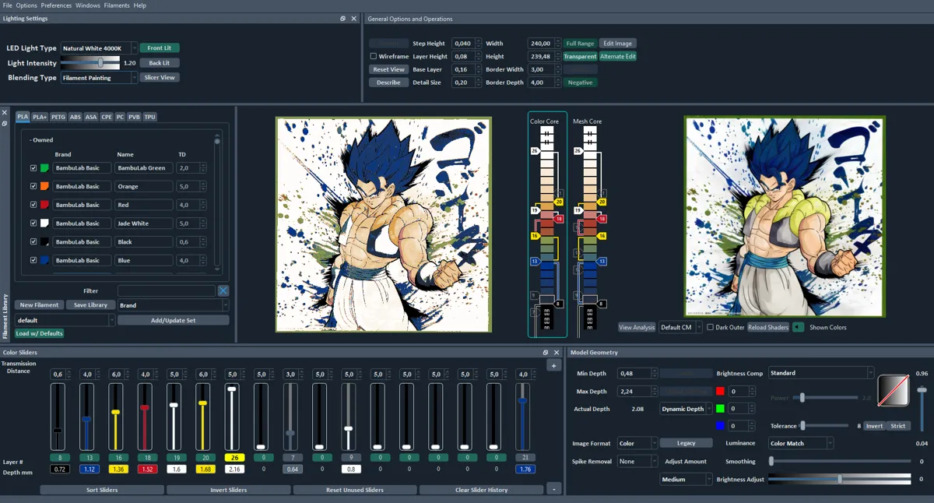934x503 pixels.
Task: Open the default filament set dropdown
Action: [65, 320]
